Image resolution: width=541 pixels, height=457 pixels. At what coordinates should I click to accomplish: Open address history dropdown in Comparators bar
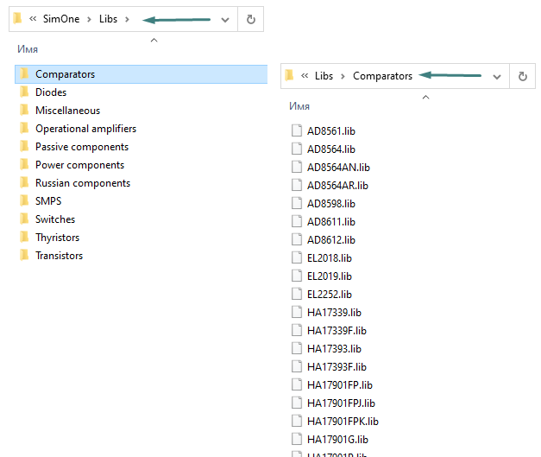(x=497, y=76)
